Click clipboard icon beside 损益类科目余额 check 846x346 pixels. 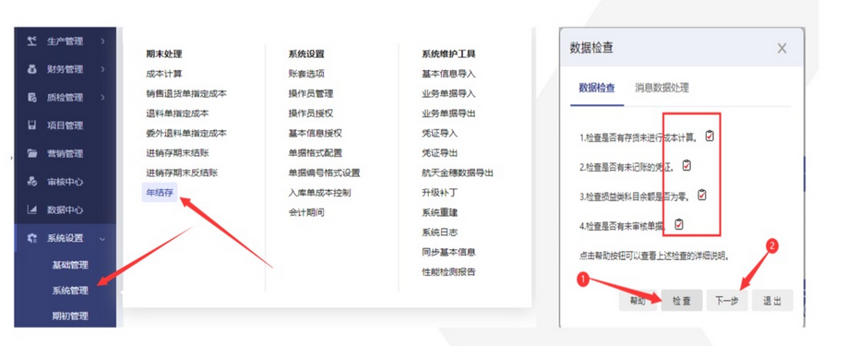[x=701, y=195]
